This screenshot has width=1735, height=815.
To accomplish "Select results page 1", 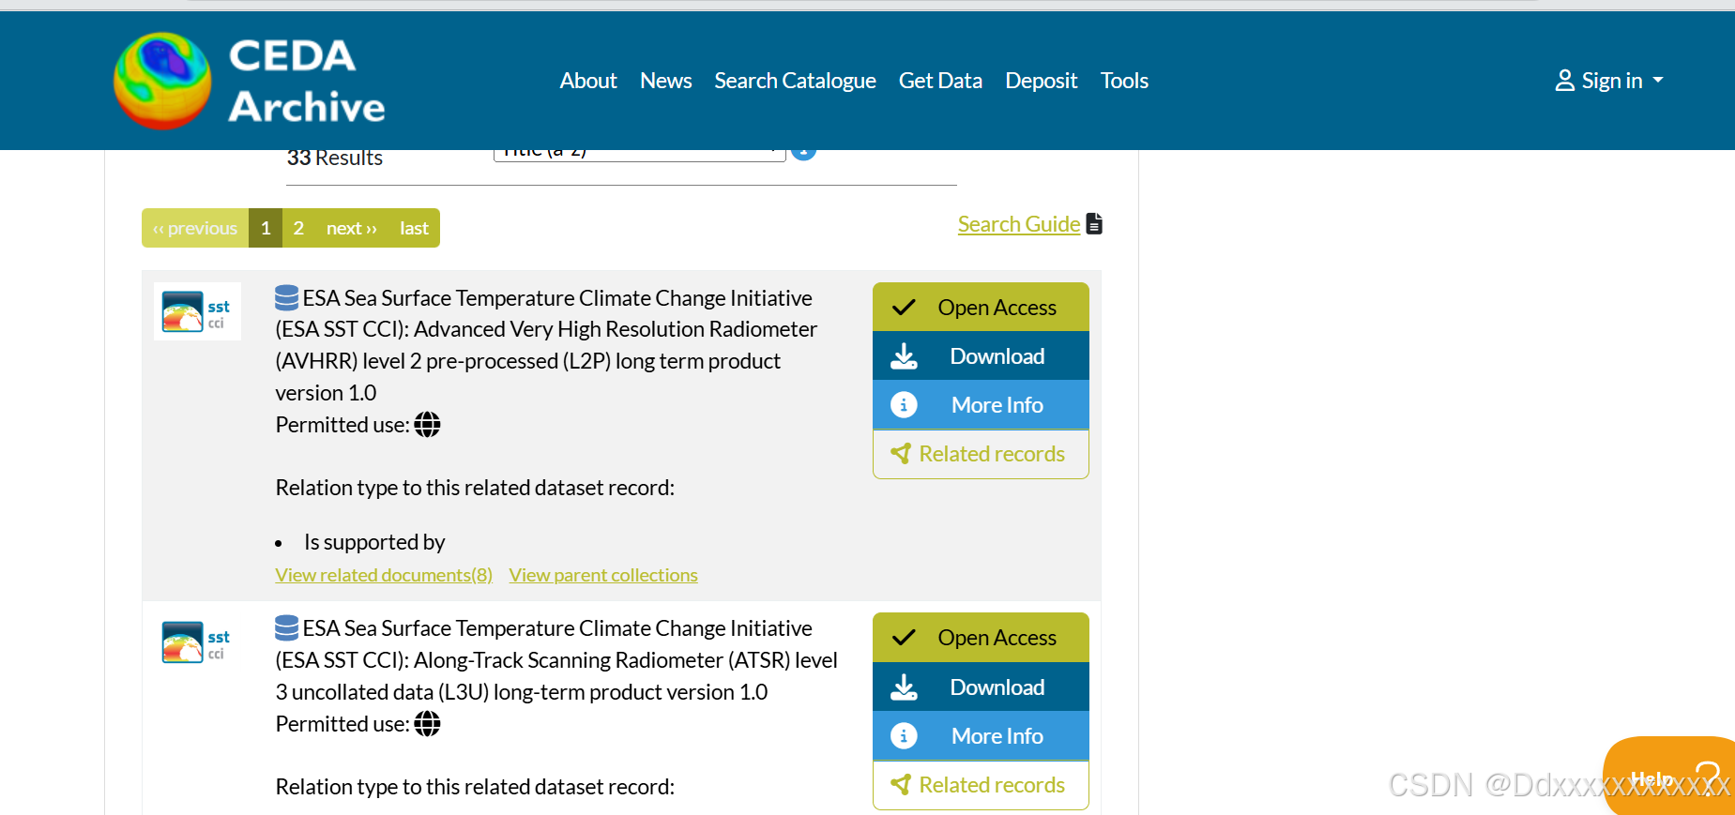I will pos(266,228).
